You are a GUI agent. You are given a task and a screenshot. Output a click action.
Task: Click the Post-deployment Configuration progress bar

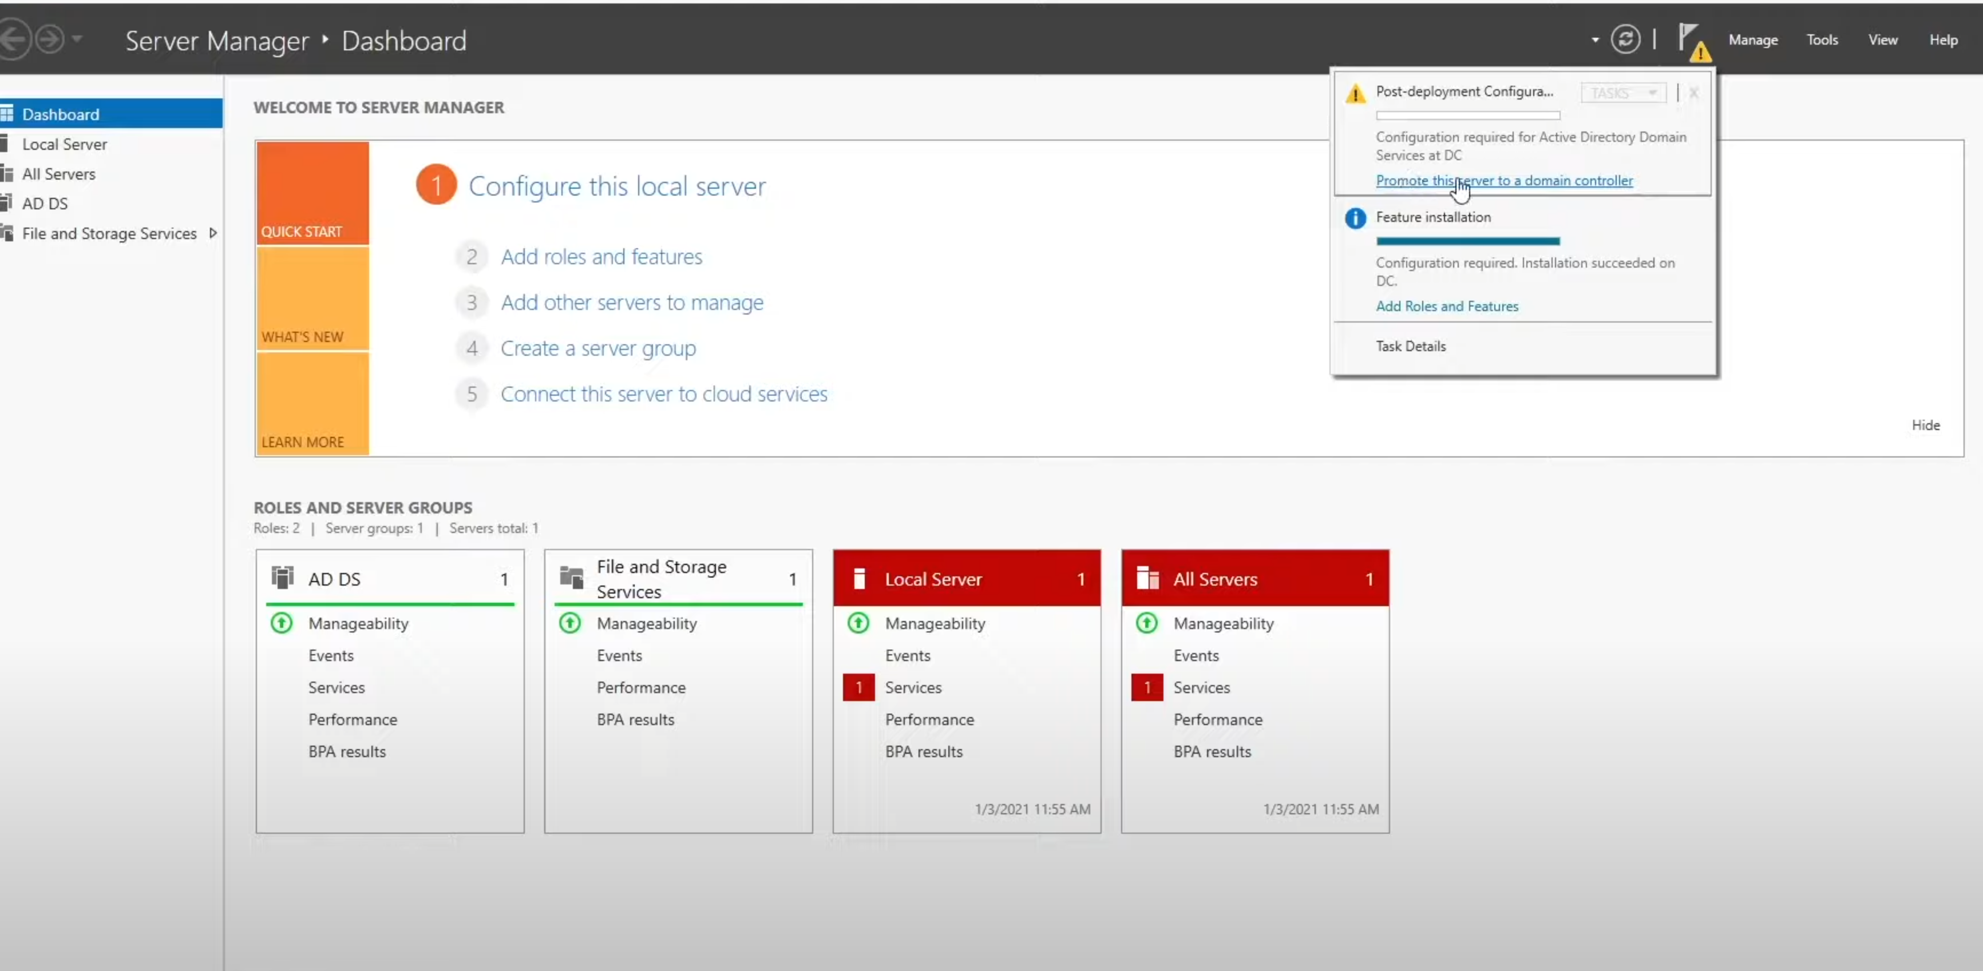[1468, 116]
